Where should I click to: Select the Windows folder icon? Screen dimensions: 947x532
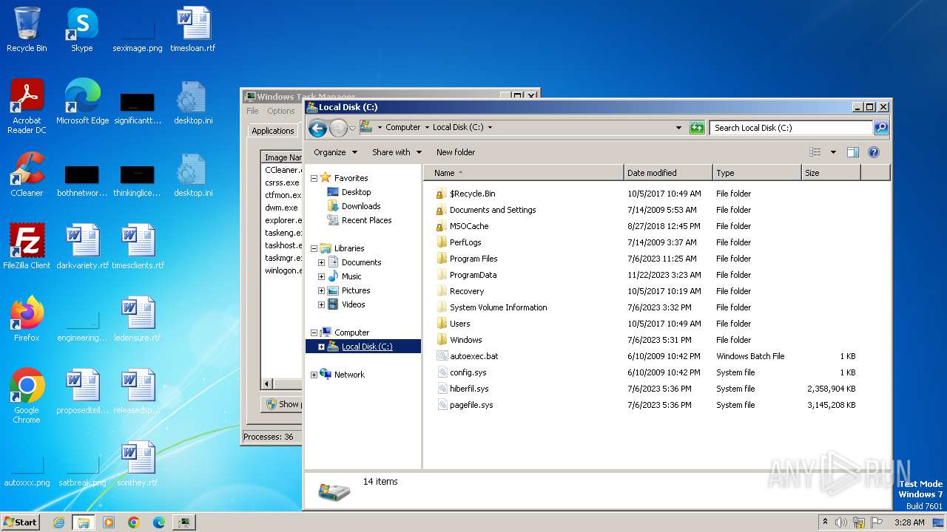[442, 340]
